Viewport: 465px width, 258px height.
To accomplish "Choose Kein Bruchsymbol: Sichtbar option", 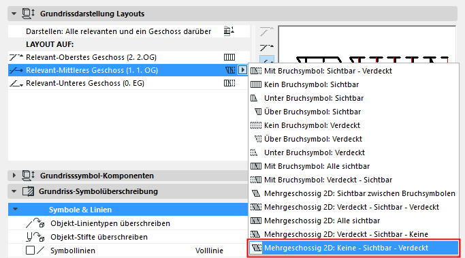I will point(311,84).
